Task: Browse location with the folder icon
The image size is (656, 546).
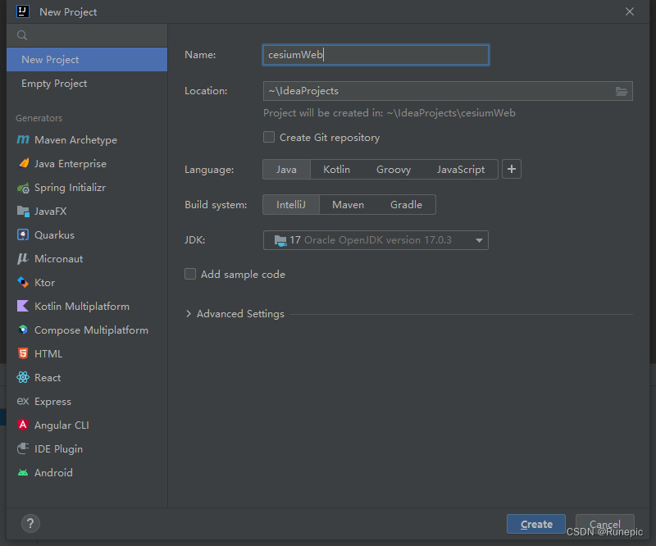Action: pos(622,91)
